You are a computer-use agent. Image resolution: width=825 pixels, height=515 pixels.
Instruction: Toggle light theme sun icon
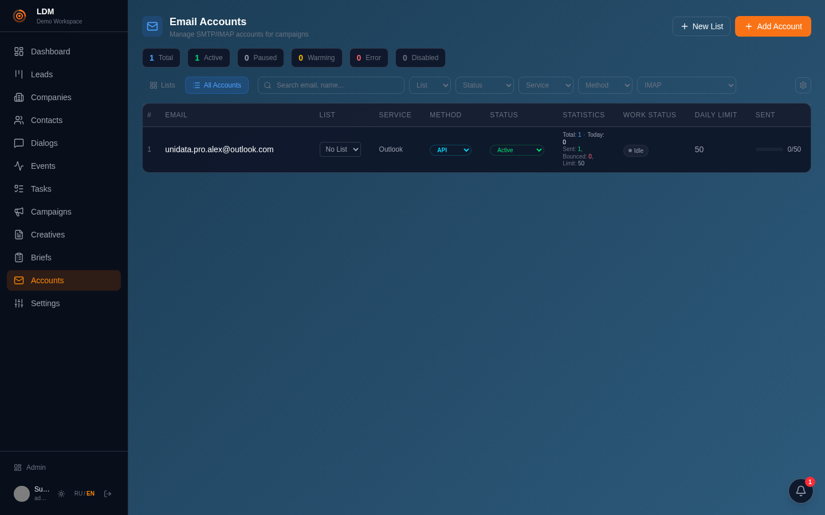click(61, 494)
